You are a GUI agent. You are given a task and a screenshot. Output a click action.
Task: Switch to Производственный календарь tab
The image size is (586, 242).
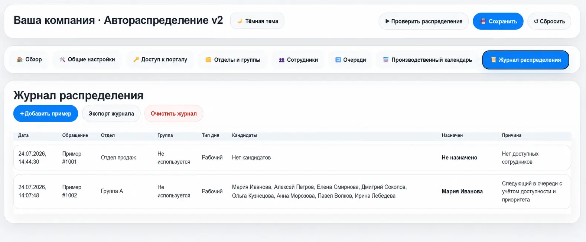click(427, 59)
